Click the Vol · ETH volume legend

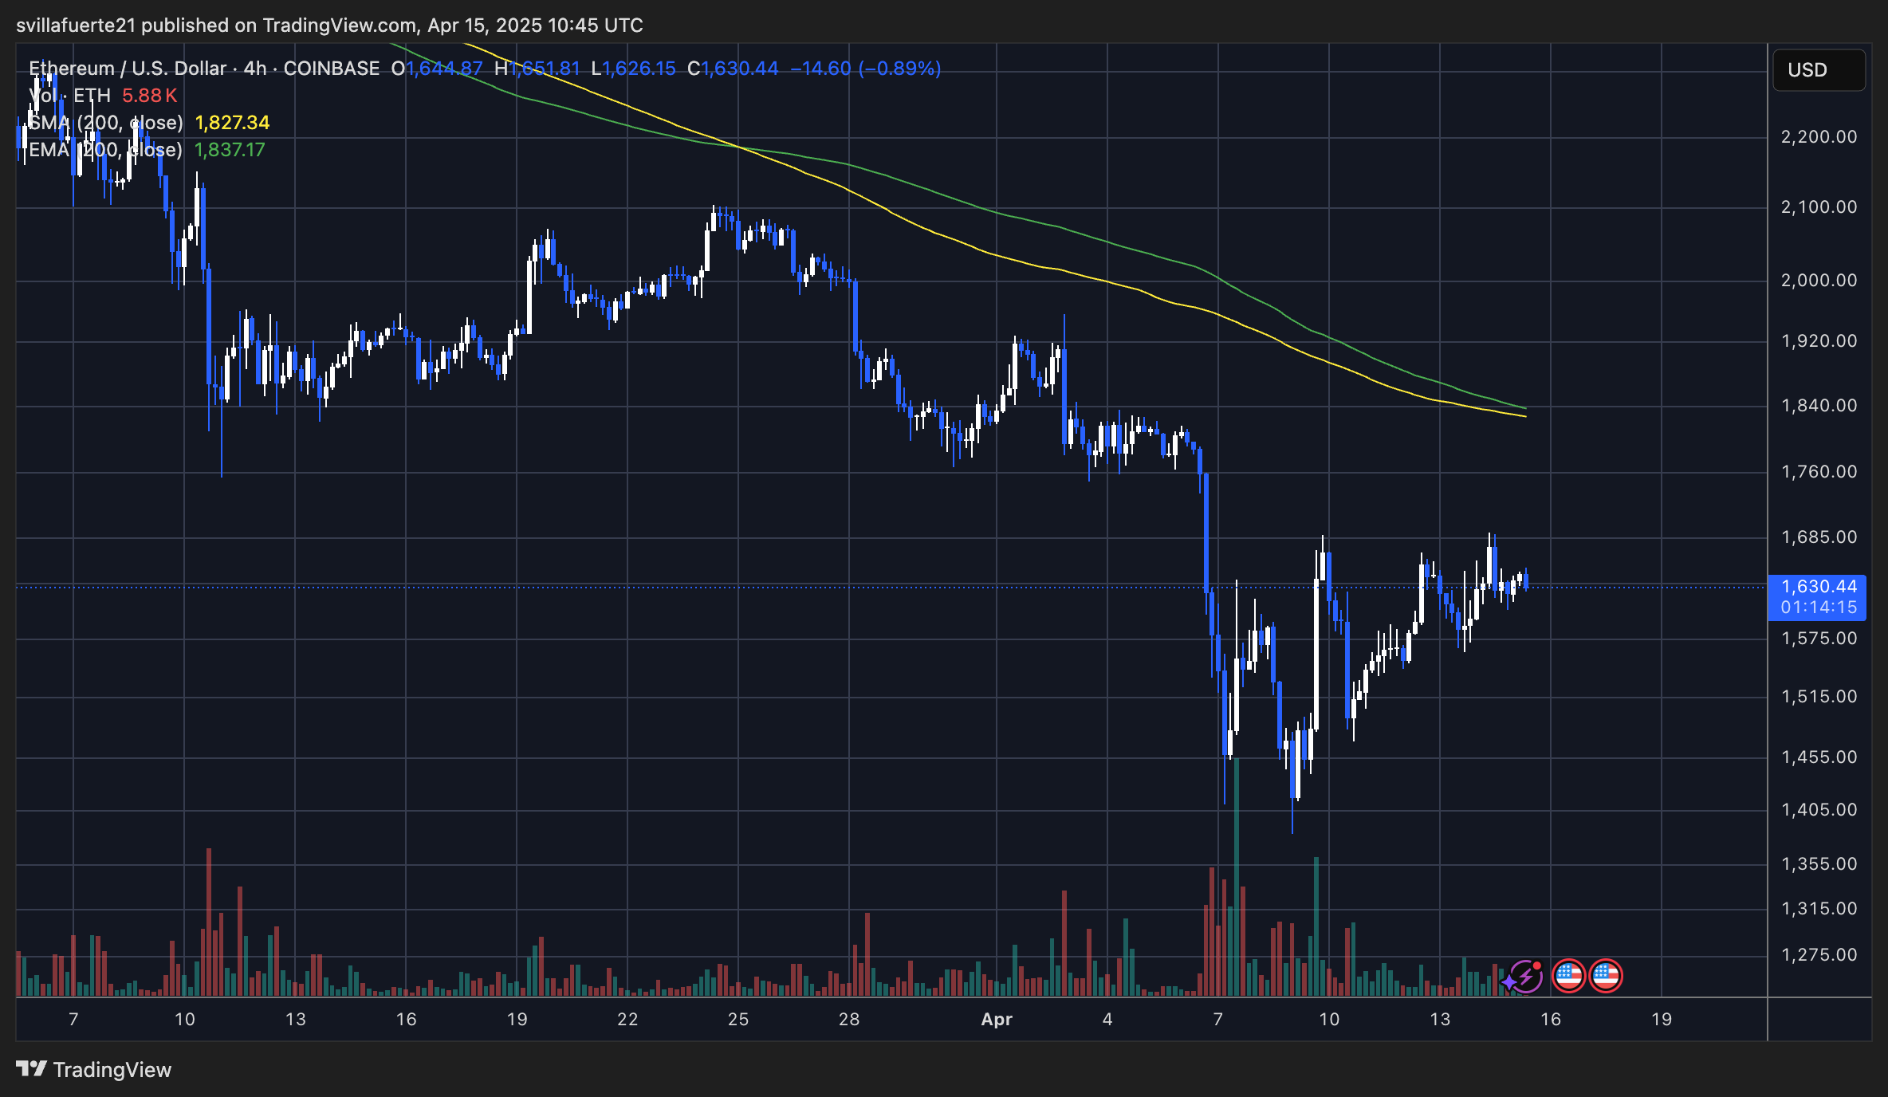click(x=70, y=96)
